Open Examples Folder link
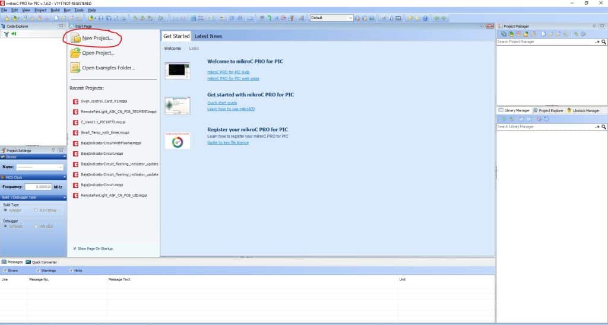 pyautogui.click(x=109, y=68)
